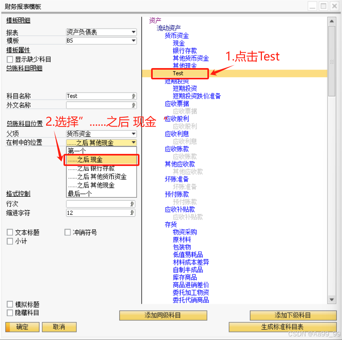342x340 pixels.
Task: Select the 短期投资跌价准备 tree item
Action: [197, 96]
